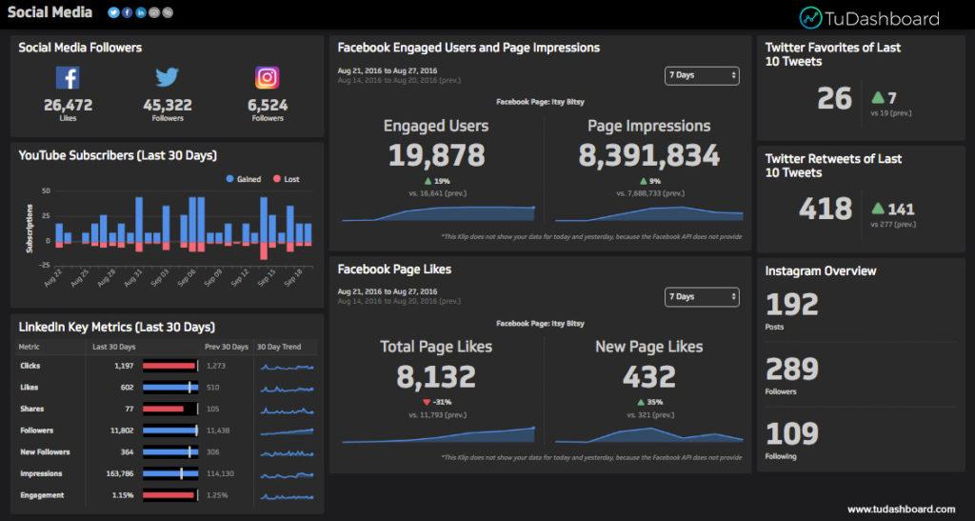Select the Instagram Posts count 192

coord(792,304)
